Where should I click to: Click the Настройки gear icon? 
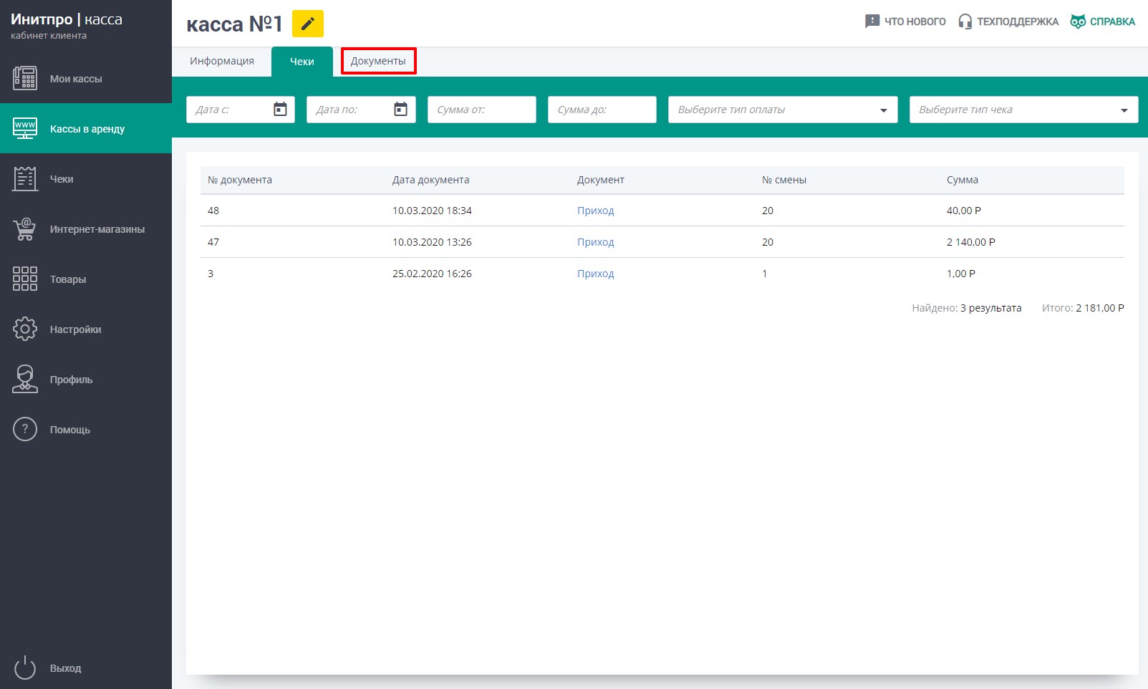25,329
